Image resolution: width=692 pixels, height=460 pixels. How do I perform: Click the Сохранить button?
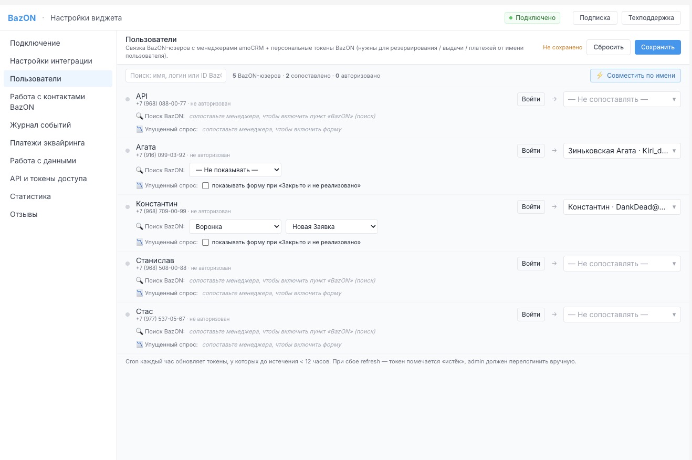tap(658, 47)
